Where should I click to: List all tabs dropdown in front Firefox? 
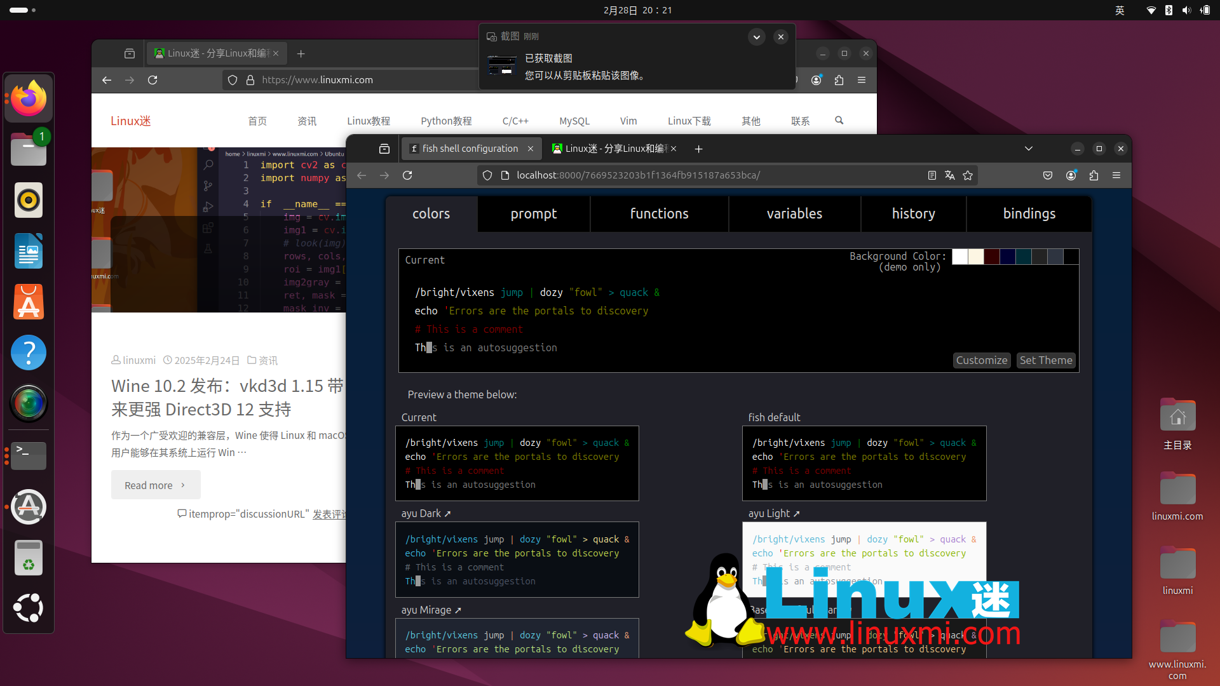[1029, 149]
